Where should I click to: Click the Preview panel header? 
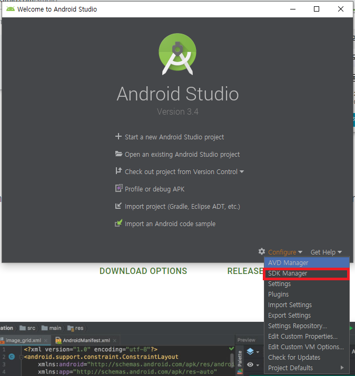pyautogui.click(x=246, y=340)
